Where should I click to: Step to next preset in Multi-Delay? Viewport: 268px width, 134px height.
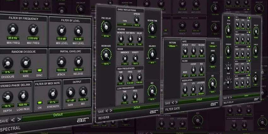tap(231, 97)
